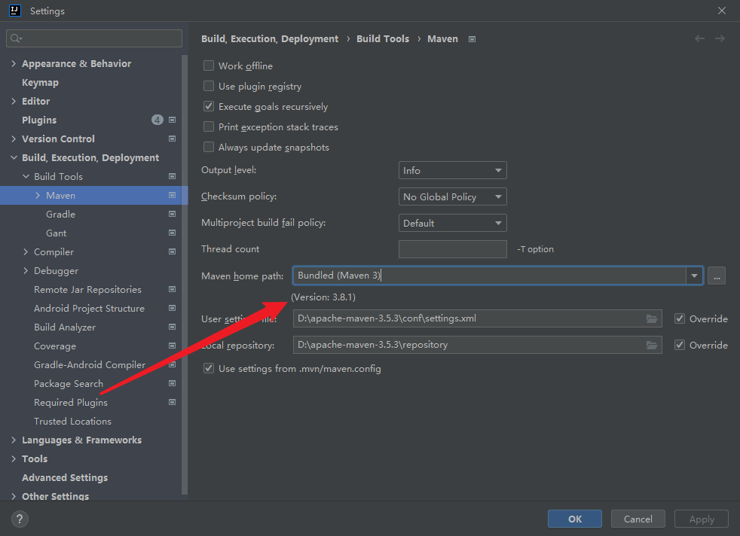Expand Languages & Frameworks section
The image size is (740, 536).
coord(14,440)
